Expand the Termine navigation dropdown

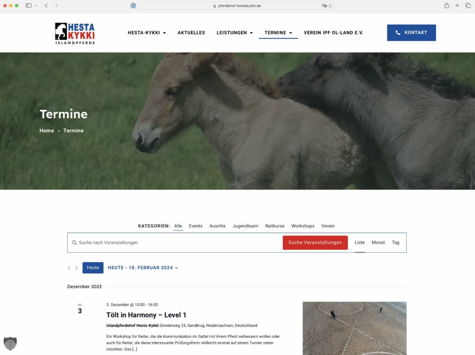coord(278,32)
